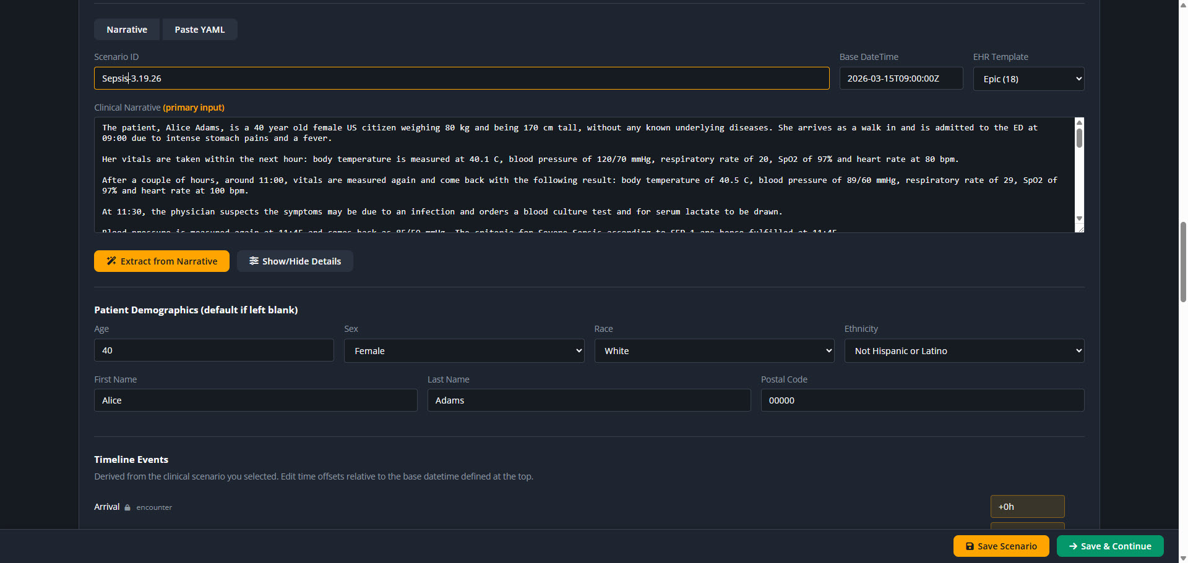Click the encounter tag next to Arrival

point(154,507)
